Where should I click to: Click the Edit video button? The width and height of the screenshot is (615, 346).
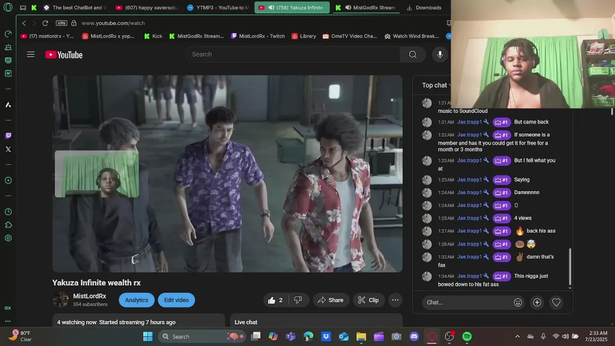click(176, 300)
